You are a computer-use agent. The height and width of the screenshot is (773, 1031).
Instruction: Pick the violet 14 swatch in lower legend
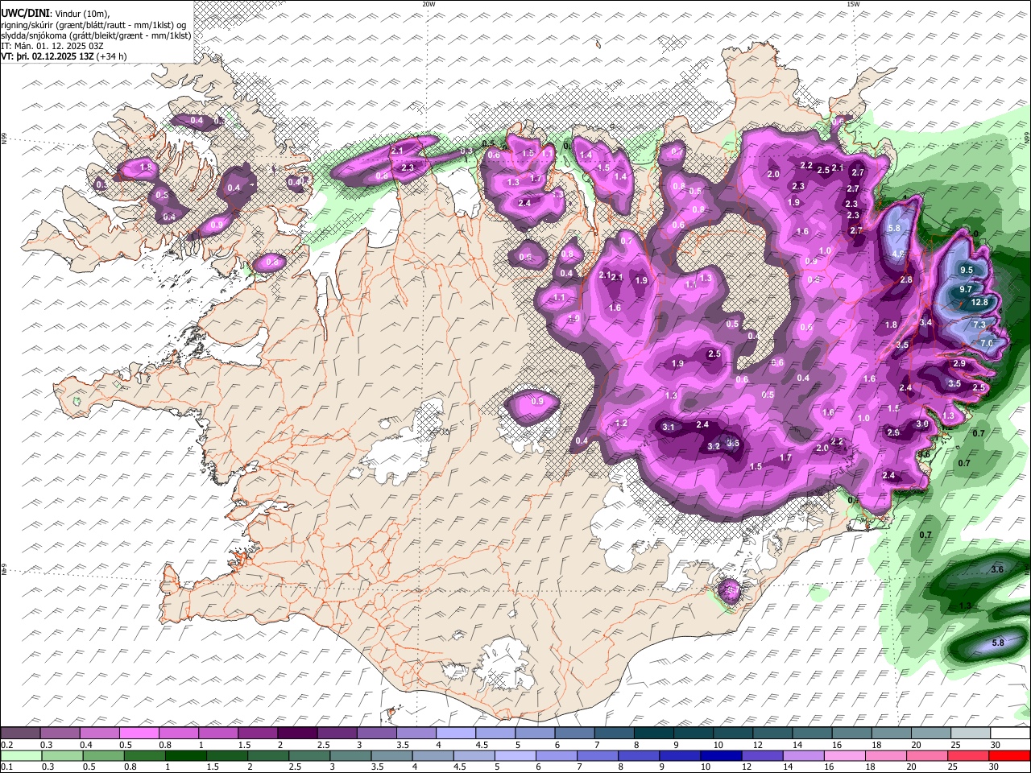803,755
